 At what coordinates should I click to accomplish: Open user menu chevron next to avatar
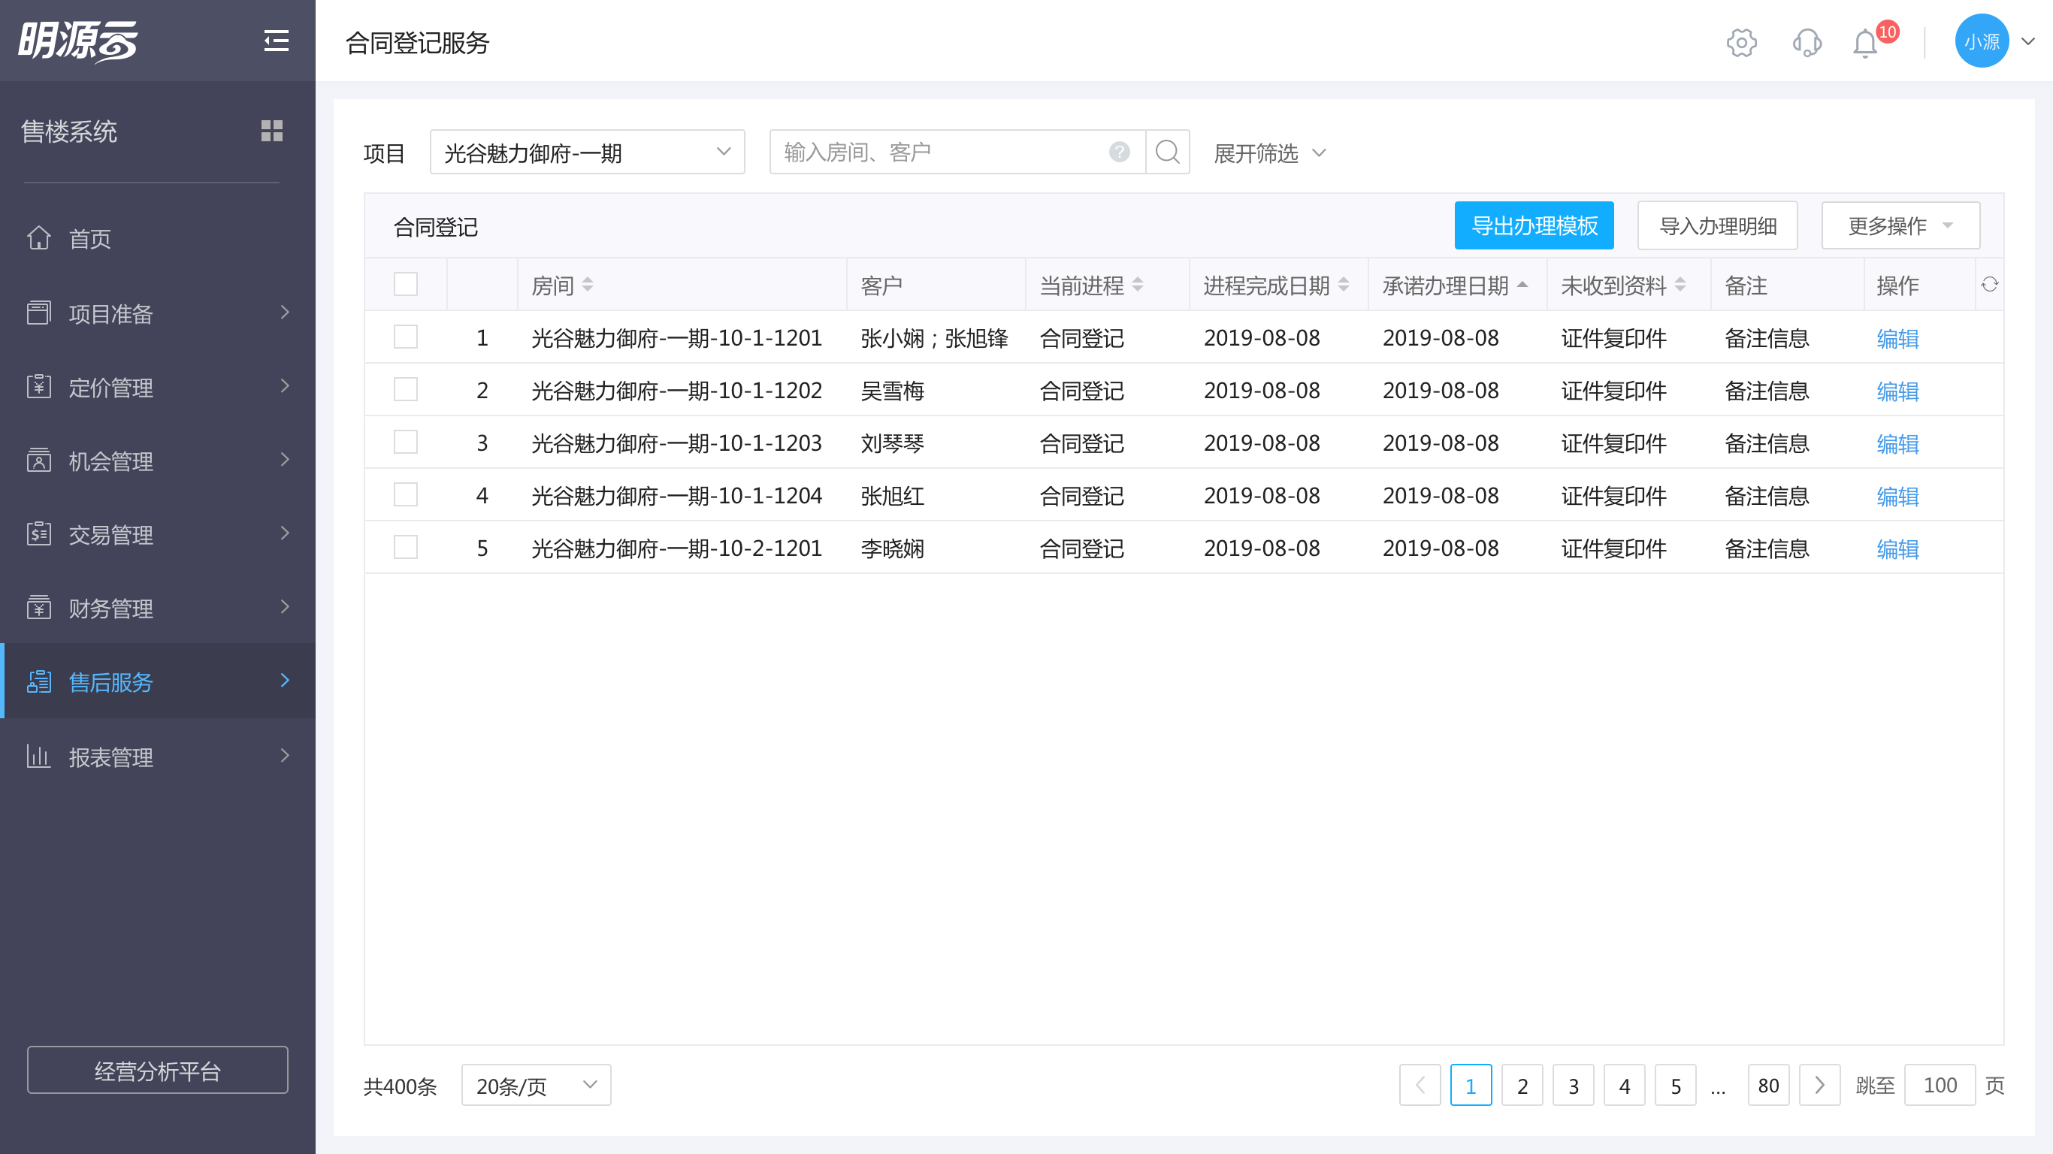click(2027, 41)
